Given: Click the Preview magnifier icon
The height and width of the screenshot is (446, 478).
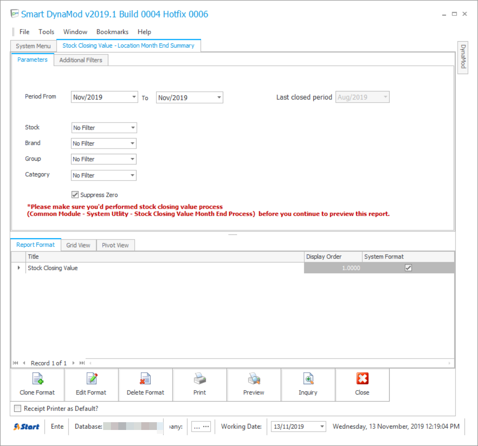Looking at the screenshot, I should click(254, 379).
